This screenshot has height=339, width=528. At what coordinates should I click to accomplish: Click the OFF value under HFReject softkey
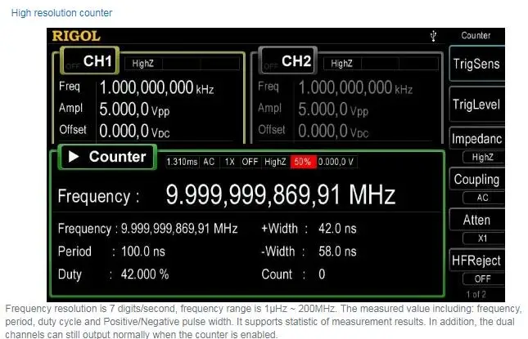[483, 279]
